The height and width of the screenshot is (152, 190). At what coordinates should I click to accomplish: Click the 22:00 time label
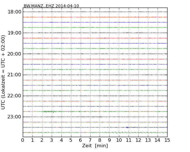coord(14,96)
